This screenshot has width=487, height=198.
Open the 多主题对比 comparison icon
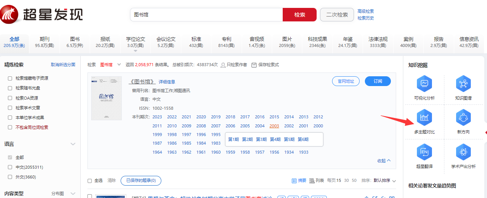tap(424, 118)
